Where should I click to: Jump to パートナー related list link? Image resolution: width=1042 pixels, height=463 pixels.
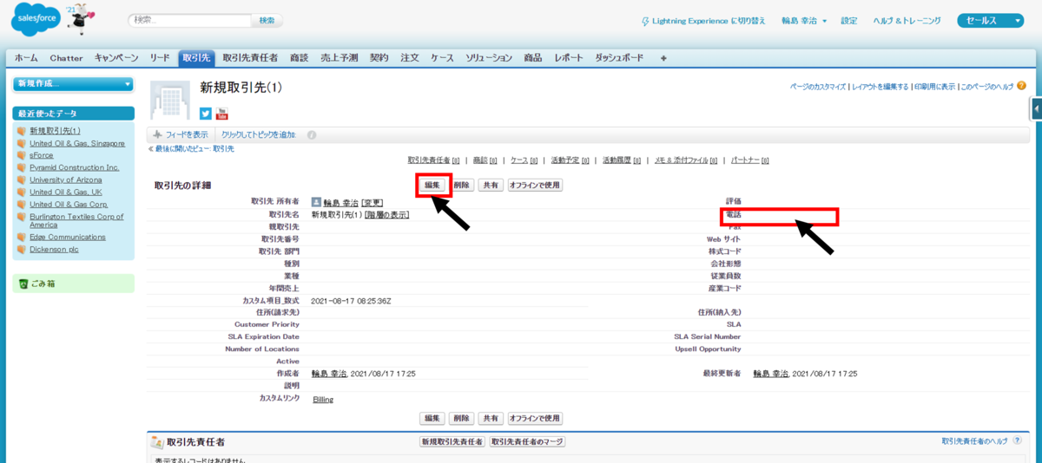pyautogui.click(x=749, y=160)
